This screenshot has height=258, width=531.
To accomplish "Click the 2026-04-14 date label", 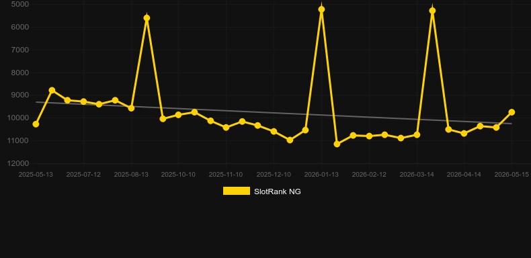I will [464, 175].
